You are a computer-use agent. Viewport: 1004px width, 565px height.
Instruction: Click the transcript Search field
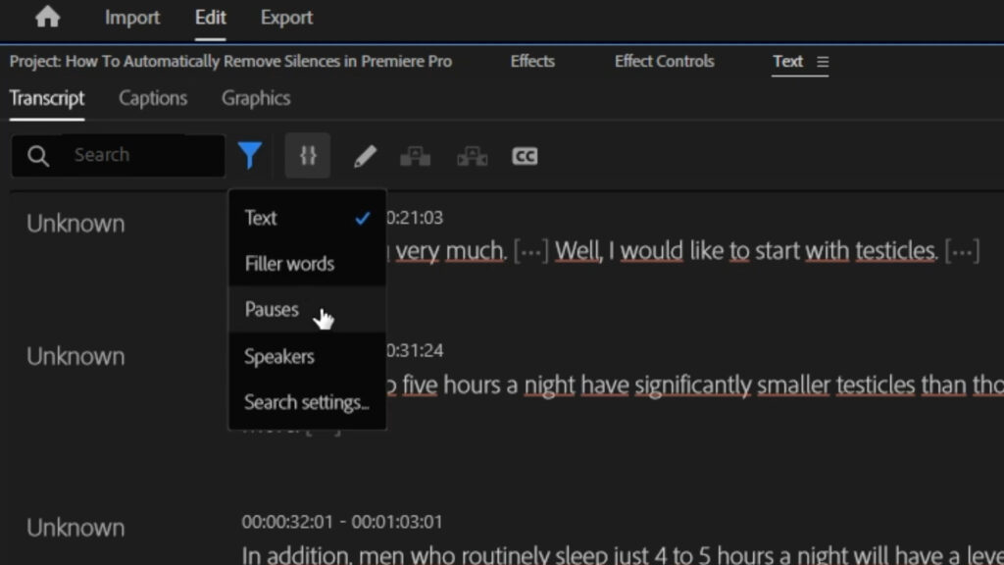pos(119,155)
